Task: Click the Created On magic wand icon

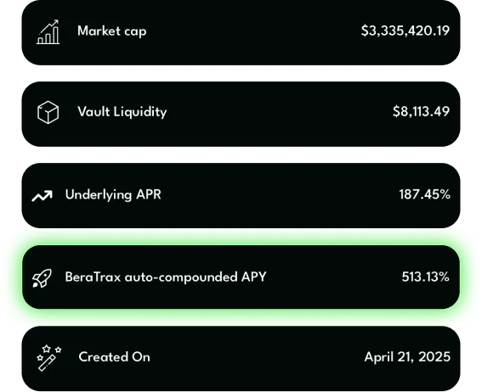Action: pos(48,358)
